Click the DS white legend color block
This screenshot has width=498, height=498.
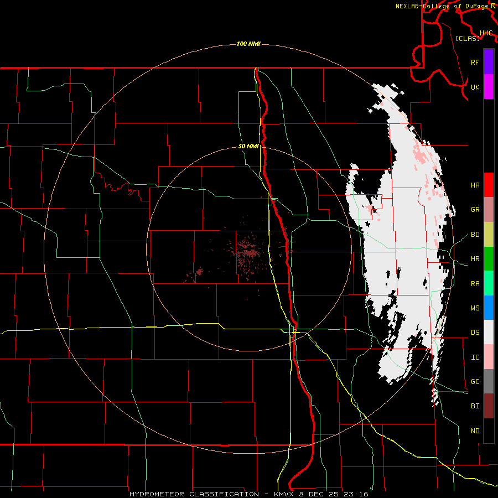489,332
